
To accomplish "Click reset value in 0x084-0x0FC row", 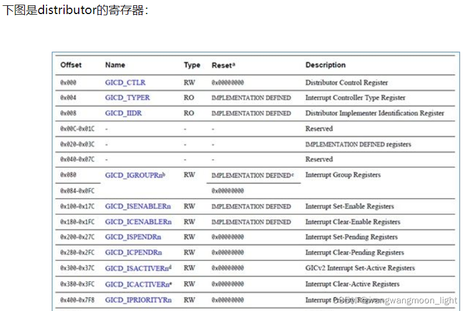I will [227, 191].
